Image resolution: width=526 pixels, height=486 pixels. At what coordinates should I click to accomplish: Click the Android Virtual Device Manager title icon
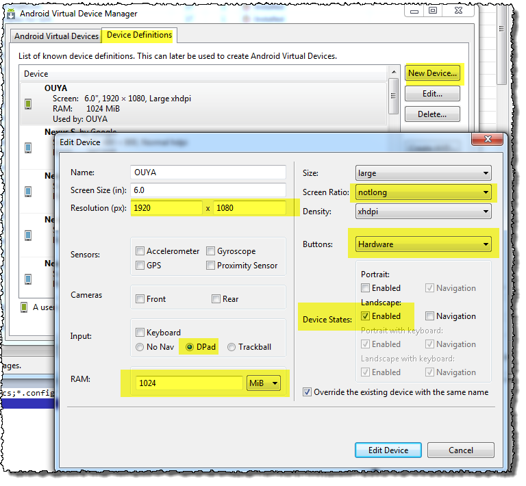point(10,13)
